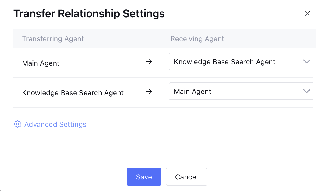Click the Transferring Agent column header
This screenshot has width=329, height=191.
53,39
